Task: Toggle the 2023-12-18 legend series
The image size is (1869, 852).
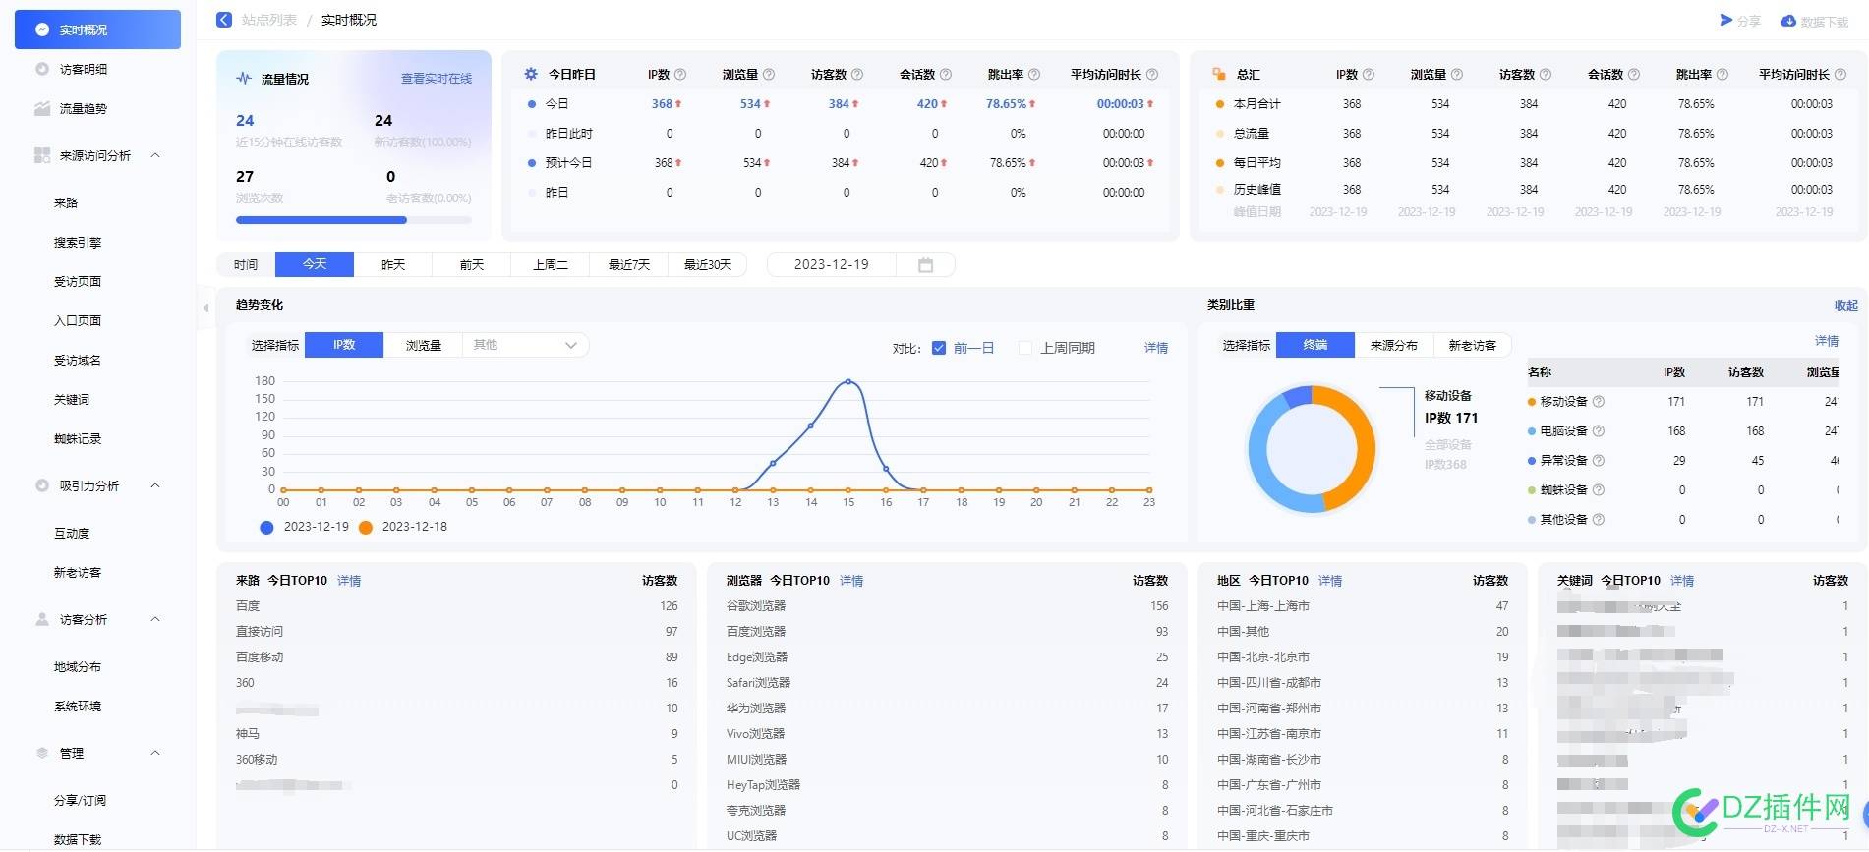Action: point(403,527)
